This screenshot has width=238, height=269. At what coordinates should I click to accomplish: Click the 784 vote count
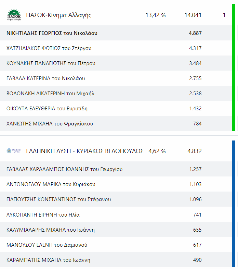[x=197, y=124]
